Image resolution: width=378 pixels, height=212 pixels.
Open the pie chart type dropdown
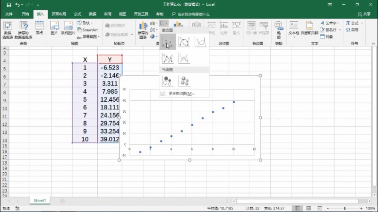pyautogui.click(x=154, y=36)
